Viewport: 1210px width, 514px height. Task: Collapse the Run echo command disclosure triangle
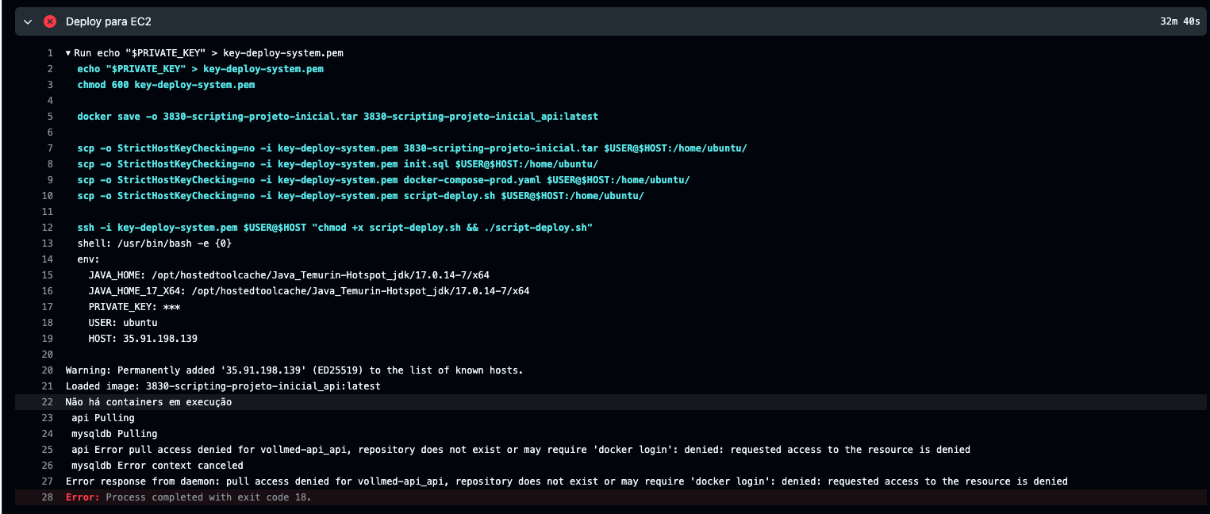click(x=68, y=53)
